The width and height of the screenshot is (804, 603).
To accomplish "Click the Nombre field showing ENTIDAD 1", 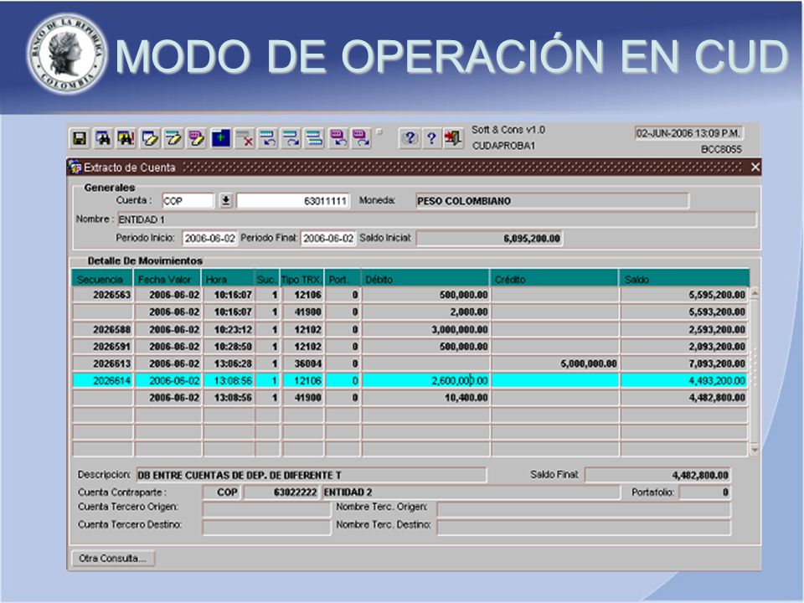I will [x=437, y=219].
